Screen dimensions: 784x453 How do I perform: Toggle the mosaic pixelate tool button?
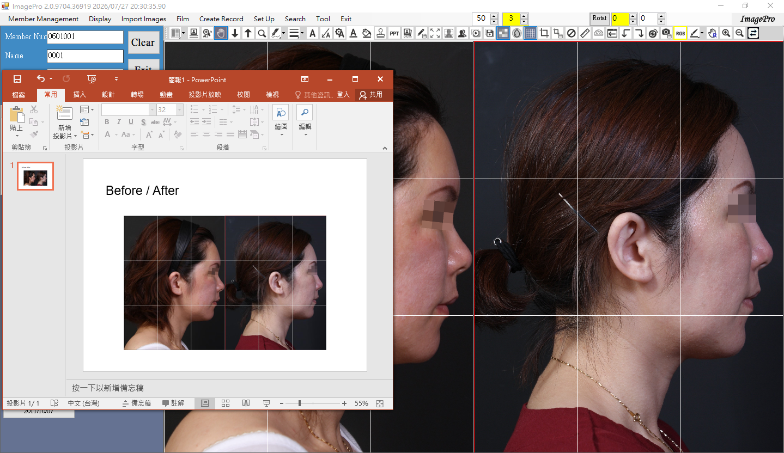coord(503,33)
